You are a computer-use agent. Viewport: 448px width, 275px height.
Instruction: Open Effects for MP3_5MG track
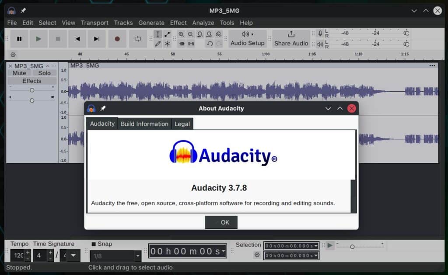pos(31,81)
